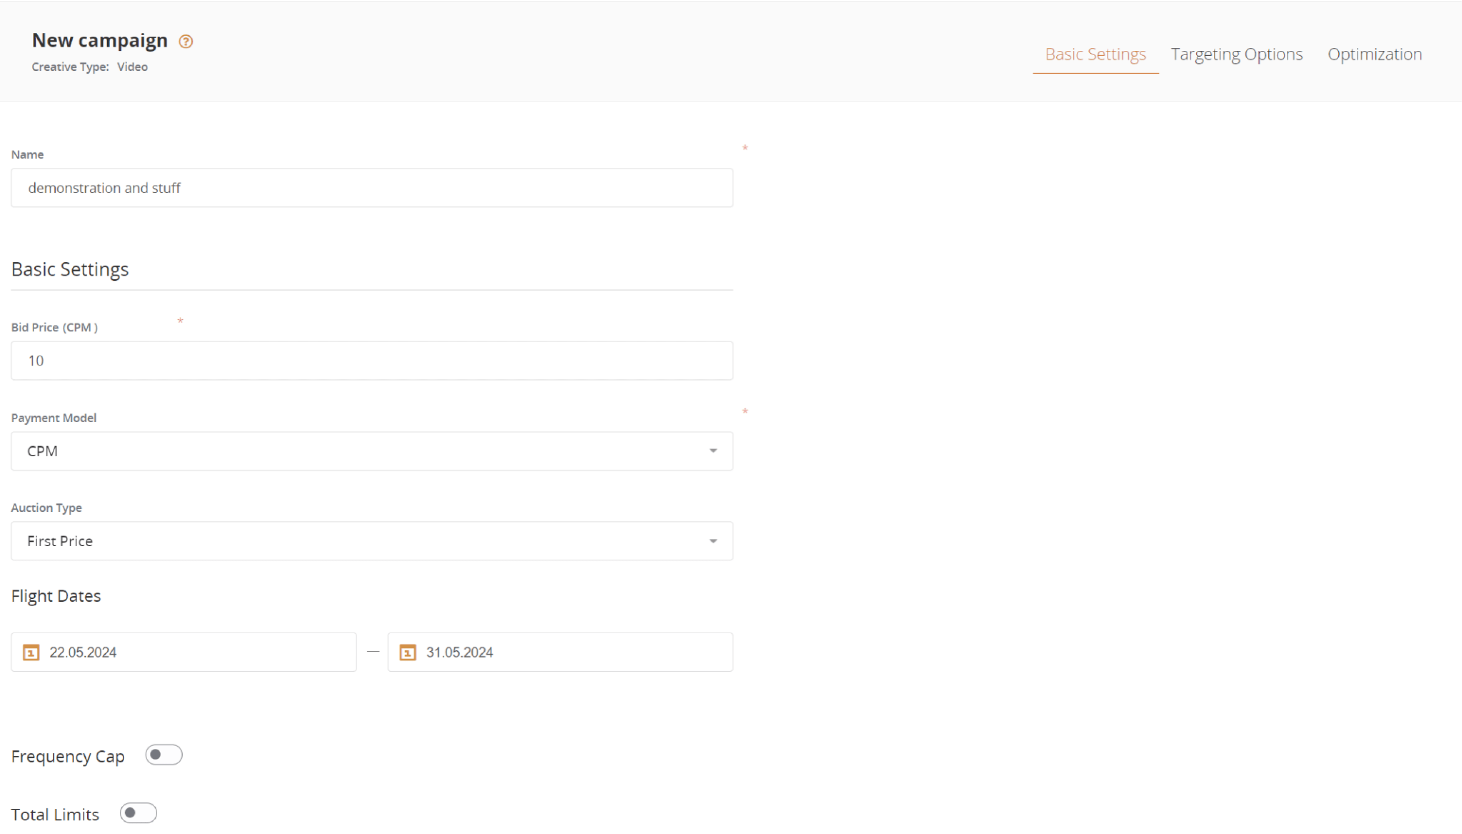Go to the Optimization tab
Viewport: 1462px width, 834px height.
click(x=1374, y=54)
